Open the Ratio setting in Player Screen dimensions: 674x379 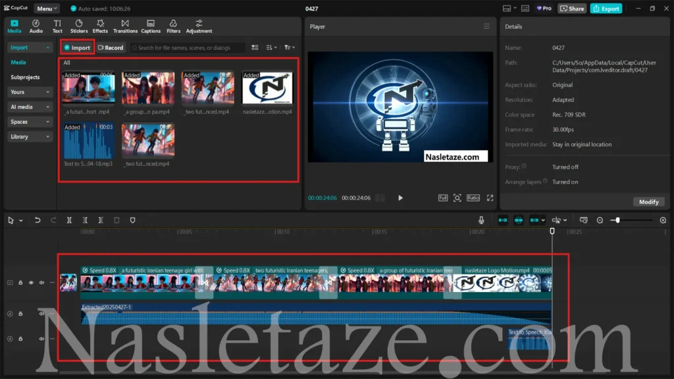pos(473,198)
